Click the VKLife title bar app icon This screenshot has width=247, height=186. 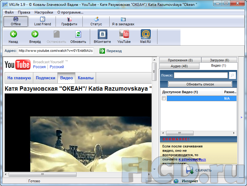pos(5,5)
